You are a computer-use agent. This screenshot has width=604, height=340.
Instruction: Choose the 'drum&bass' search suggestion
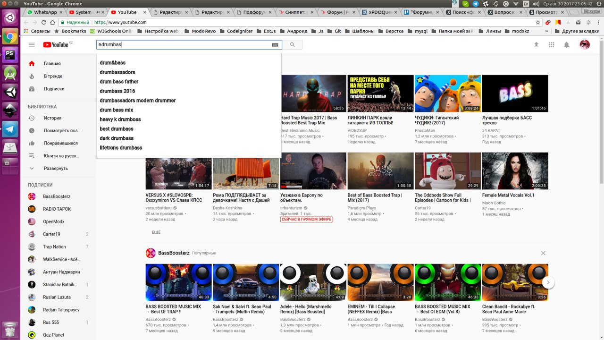pyautogui.click(x=189, y=63)
